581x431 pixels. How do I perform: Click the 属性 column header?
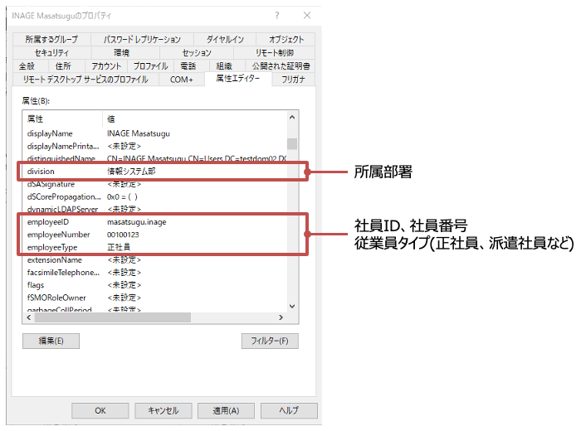pos(62,119)
